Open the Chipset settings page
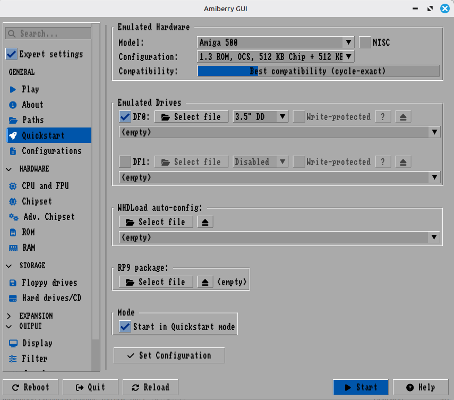The height and width of the screenshot is (400, 454). (49, 201)
